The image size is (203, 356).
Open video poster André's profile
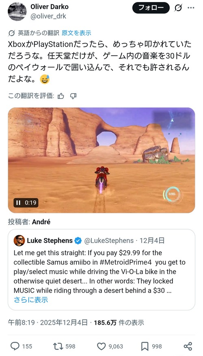click(x=41, y=222)
